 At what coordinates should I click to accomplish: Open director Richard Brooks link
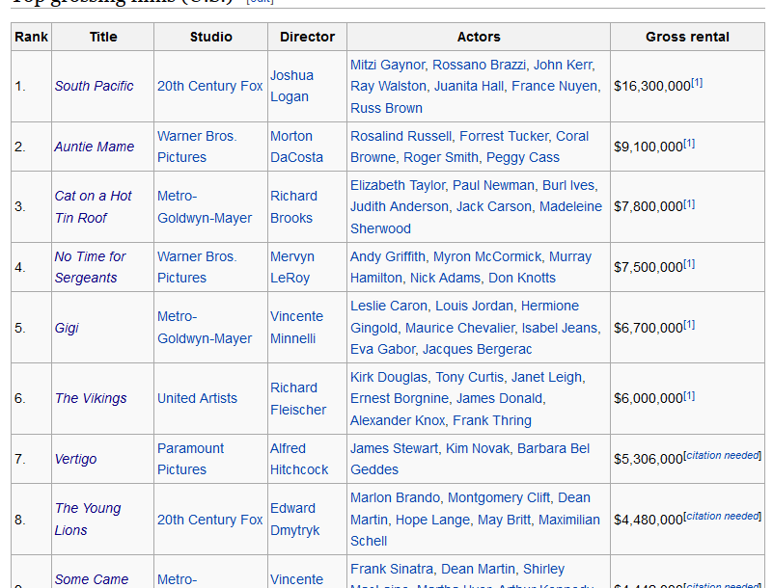tap(293, 207)
